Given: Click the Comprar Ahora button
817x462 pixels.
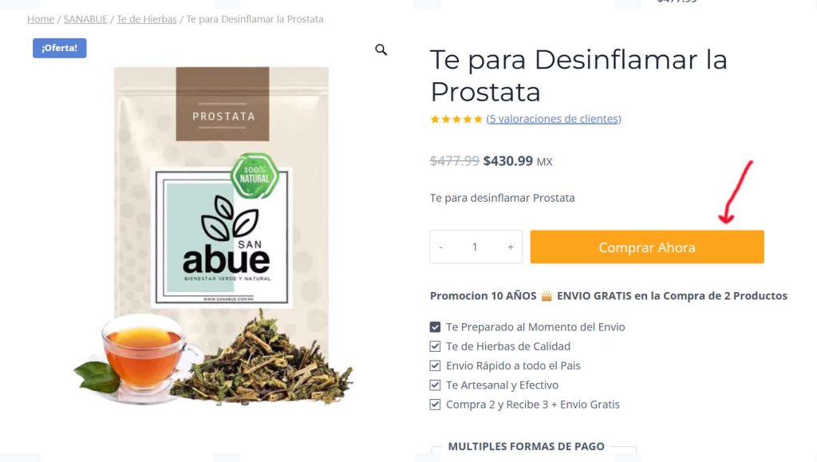Looking at the screenshot, I should pyautogui.click(x=647, y=247).
